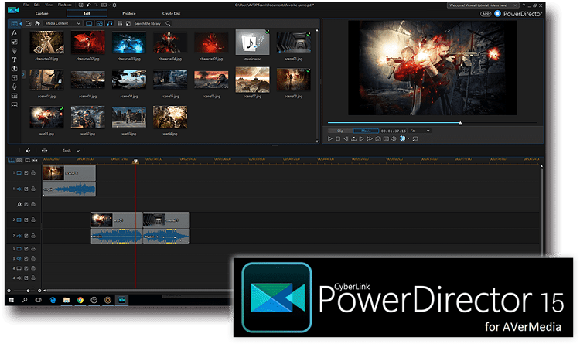The height and width of the screenshot is (344, 580).
Task: Click the Import media icon in the library toolbar
Action: point(29,24)
